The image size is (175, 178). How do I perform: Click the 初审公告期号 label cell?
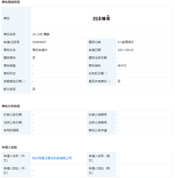click(x=102, y=115)
